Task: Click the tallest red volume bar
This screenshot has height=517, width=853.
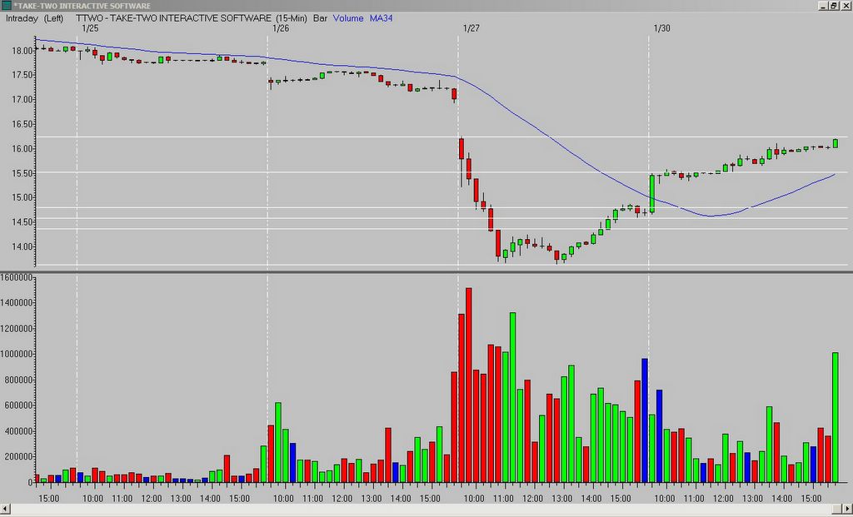Action: (469, 385)
